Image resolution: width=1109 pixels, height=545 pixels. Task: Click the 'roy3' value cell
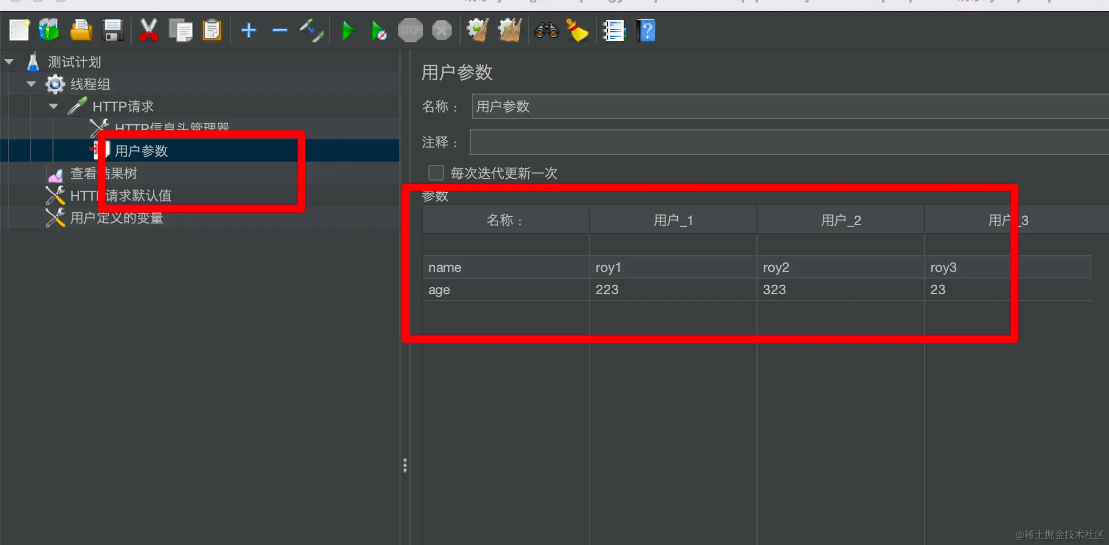1008,267
